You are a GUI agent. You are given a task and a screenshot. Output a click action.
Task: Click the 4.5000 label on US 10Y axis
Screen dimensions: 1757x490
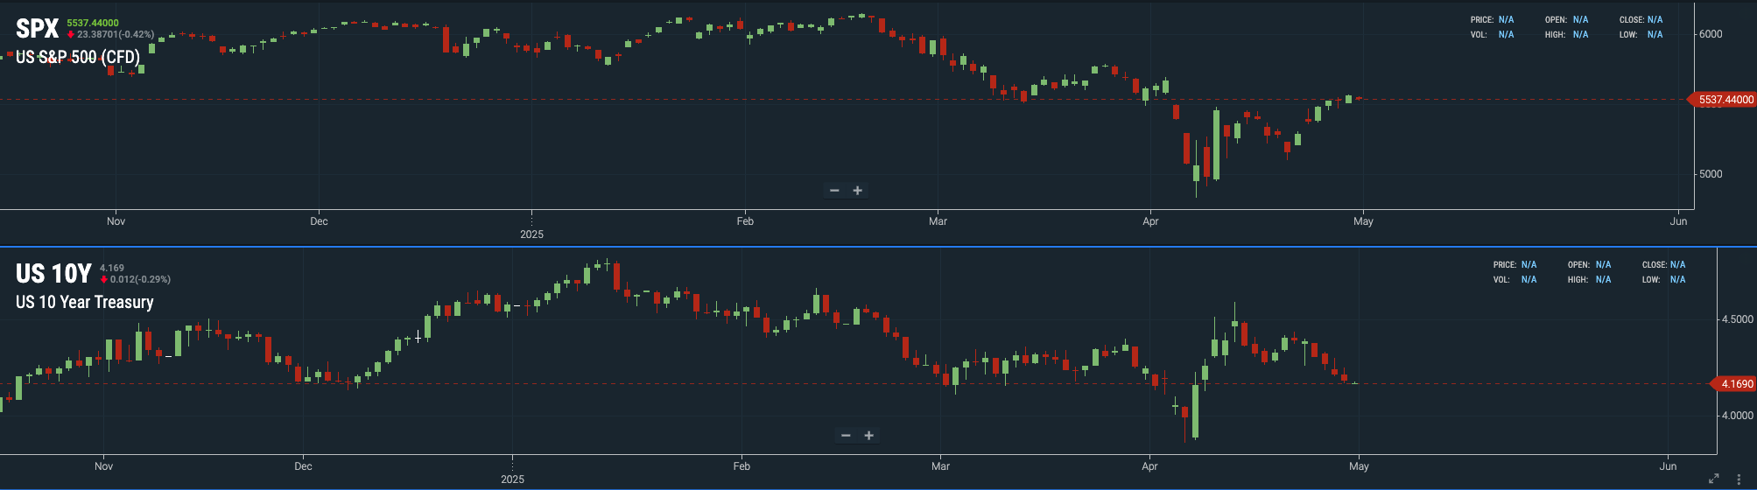(1738, 320)
